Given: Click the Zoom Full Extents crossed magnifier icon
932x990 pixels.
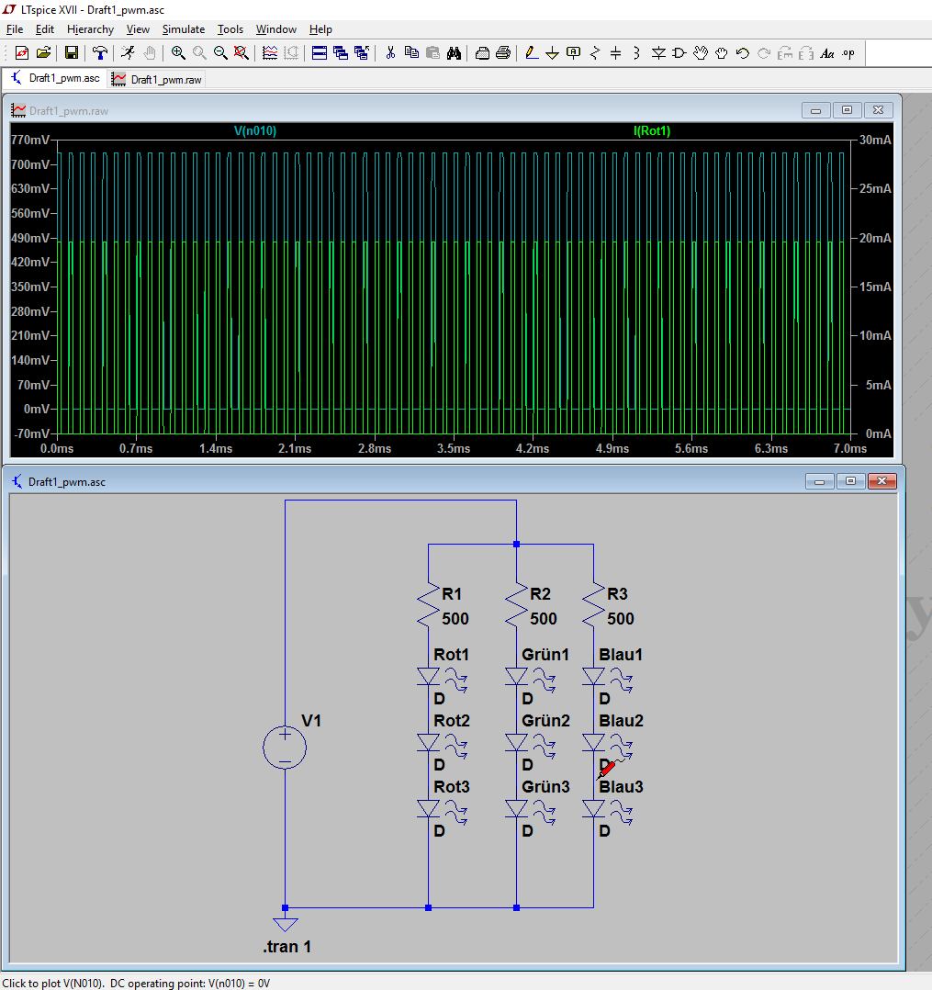Looking at the screenshot, I should click(x=241, y=53).
